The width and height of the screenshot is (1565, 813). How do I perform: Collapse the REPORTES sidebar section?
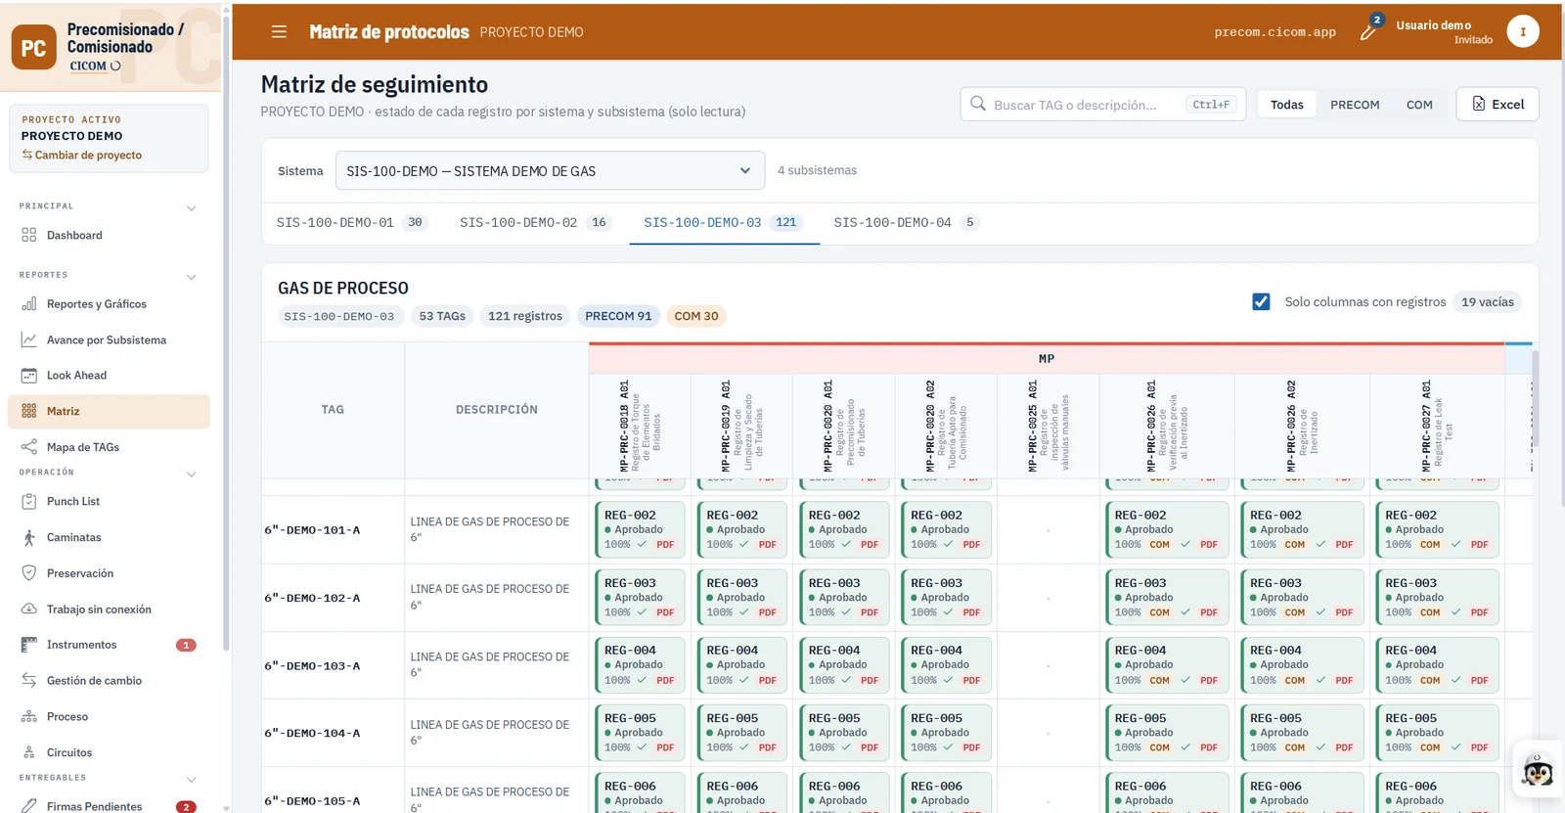[x=192, y=277]
